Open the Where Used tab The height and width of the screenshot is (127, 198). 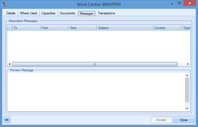click(28, 13)
